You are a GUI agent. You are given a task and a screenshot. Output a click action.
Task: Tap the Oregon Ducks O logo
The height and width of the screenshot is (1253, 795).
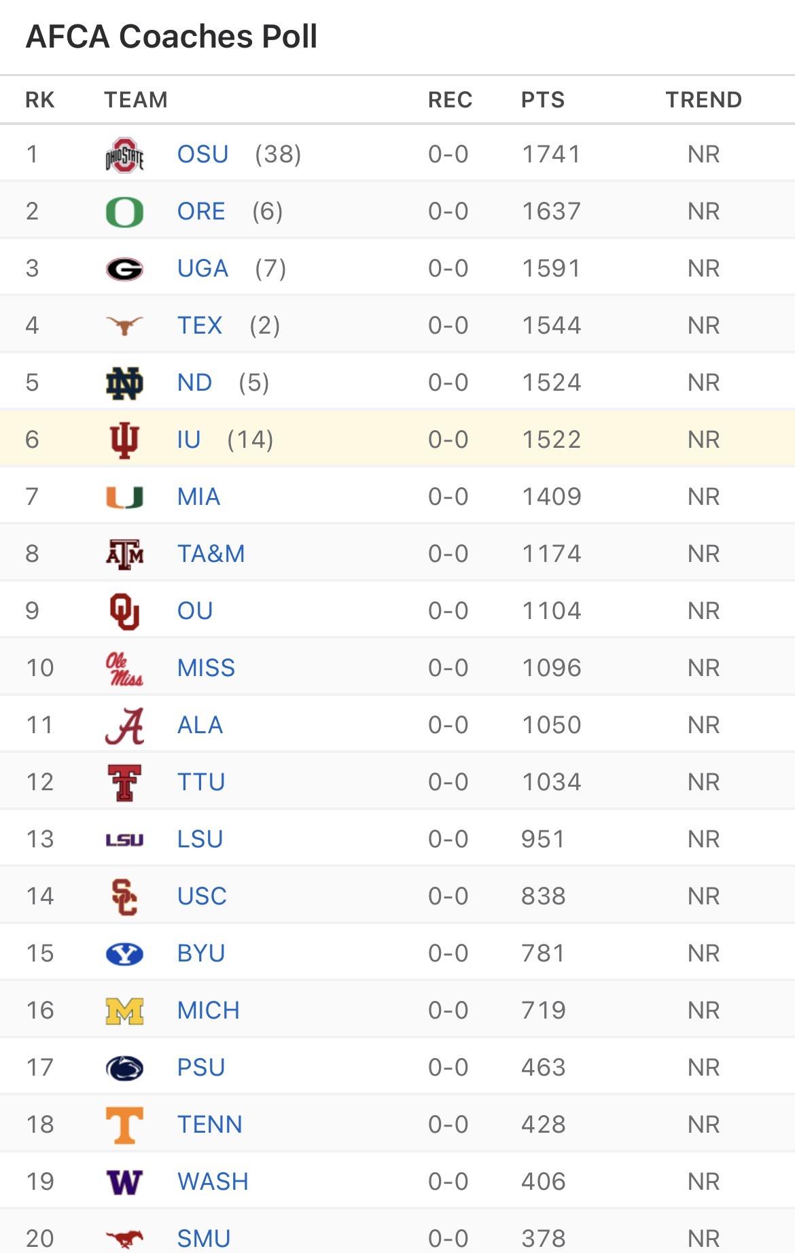124,212
